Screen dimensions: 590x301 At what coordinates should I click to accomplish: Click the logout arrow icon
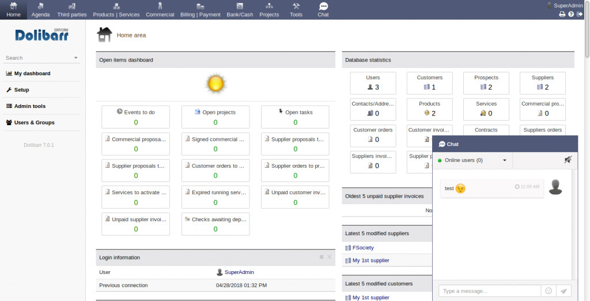tap(580, 14)
